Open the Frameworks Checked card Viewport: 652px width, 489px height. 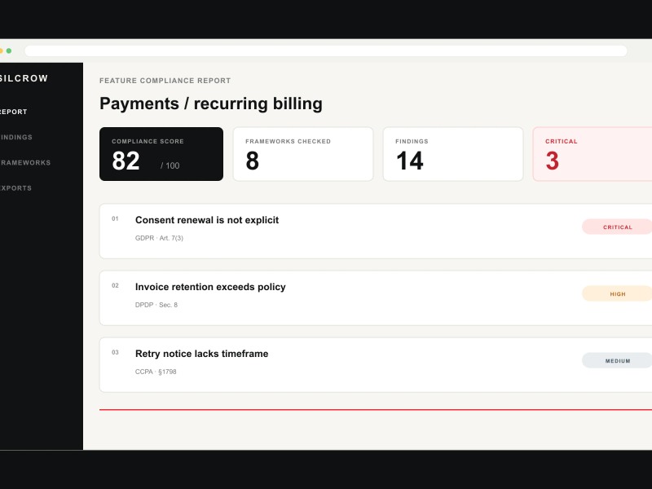(303, 154)
